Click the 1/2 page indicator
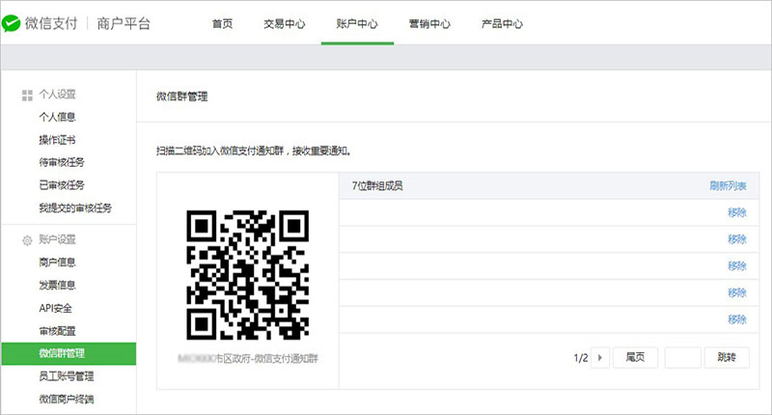Screen dimensions: 772x415 coord(581,358)
